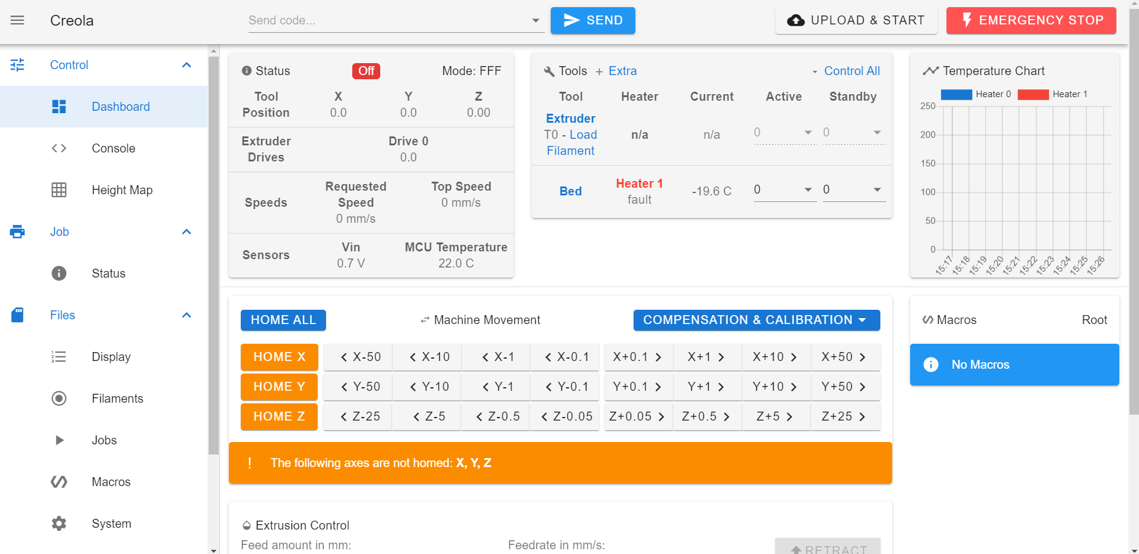Hit the EMERGENCY STOP button
The height and width of the screenshot is (554, 1139).
[1031, 20]
